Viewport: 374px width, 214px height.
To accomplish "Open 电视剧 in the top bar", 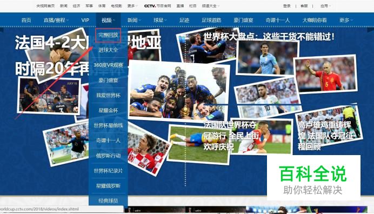I will point(116,6).
